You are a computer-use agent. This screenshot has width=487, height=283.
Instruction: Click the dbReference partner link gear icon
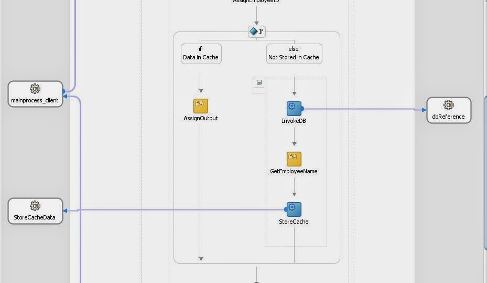449,105
